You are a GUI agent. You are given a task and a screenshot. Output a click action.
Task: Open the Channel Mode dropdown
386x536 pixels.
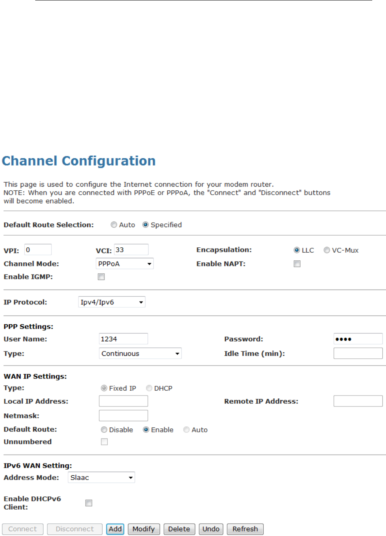[x=125, y=264]
